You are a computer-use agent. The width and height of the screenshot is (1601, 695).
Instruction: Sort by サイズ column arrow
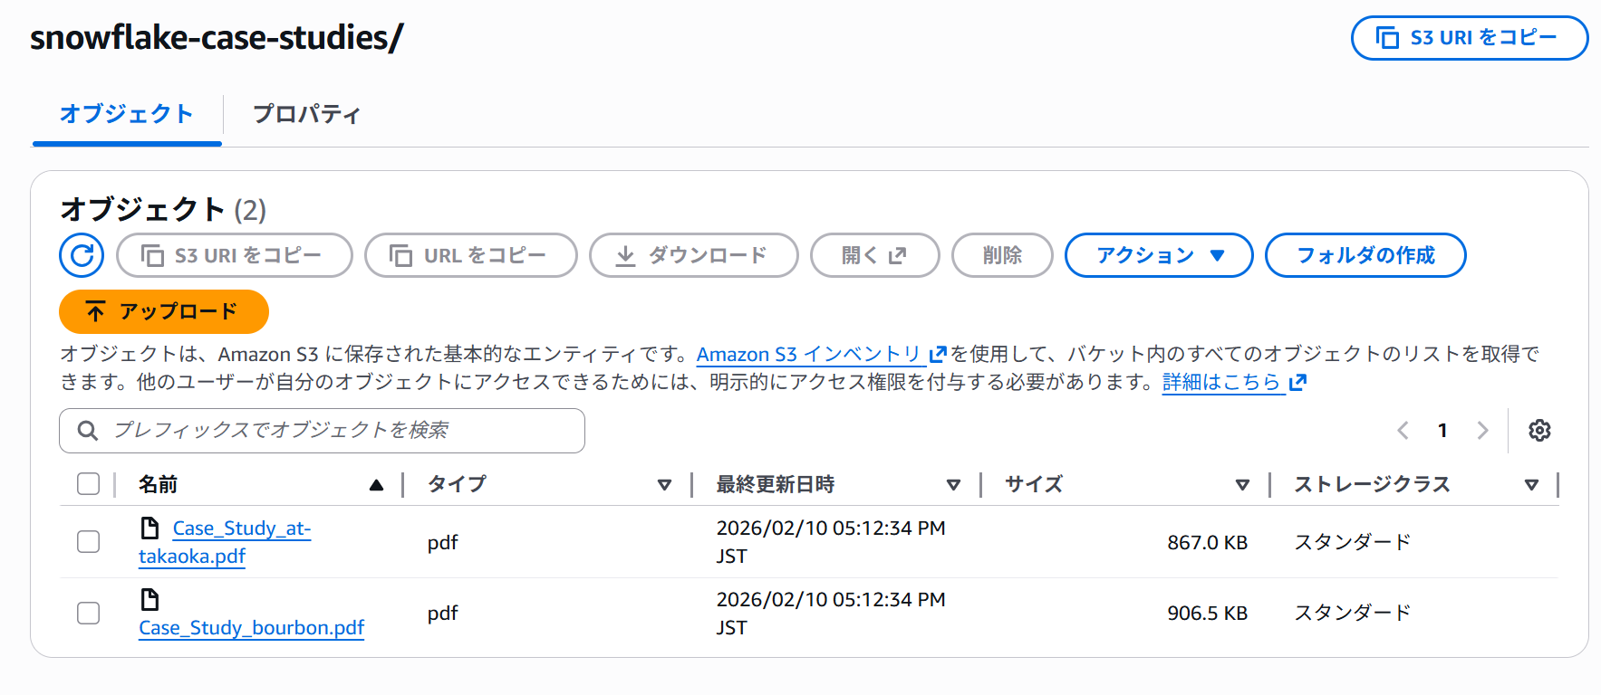tap(1242, 485)
